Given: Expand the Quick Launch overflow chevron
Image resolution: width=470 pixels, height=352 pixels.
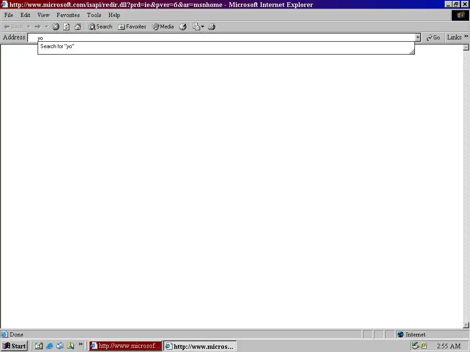Looking at the screenshot, I should [x=80, y=344].
